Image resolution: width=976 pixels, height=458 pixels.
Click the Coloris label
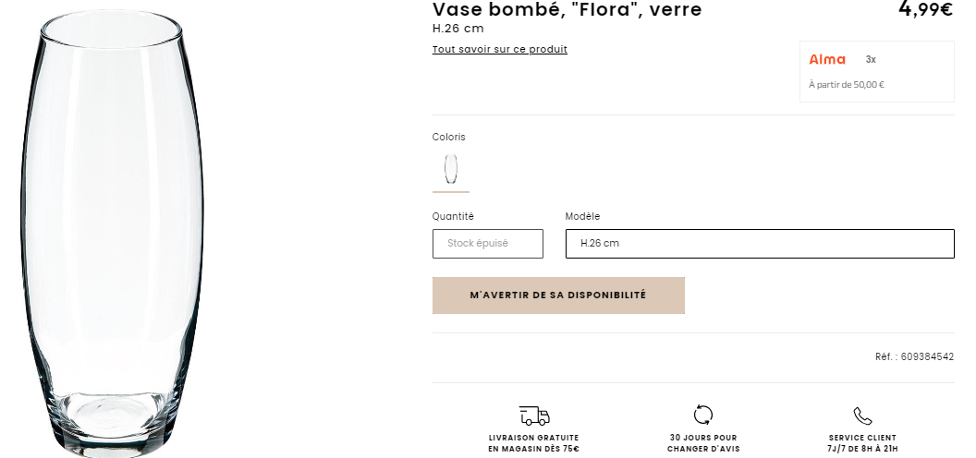[x=449, y=137]
